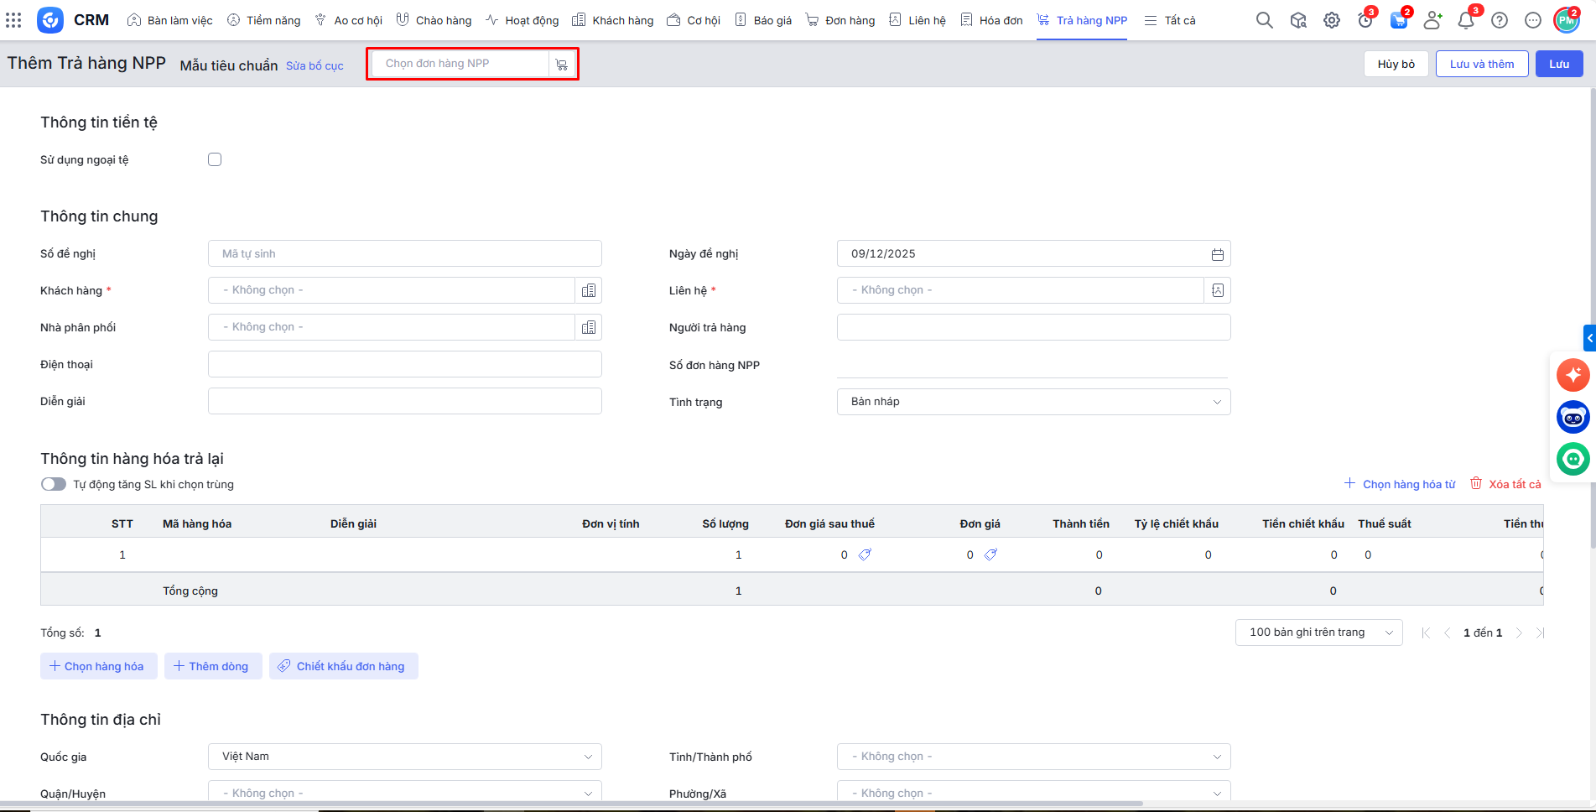The image size is (1596, 812).
Task: Click the Khách hàng lookup icon
Action: click(589, 290)
